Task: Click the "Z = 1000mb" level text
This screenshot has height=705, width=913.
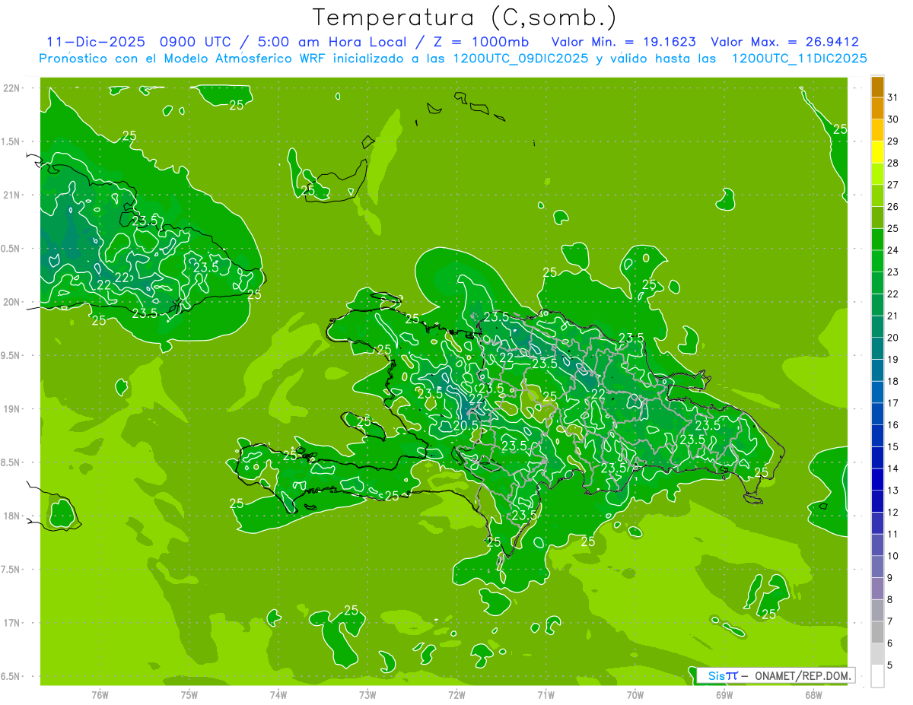Action: click(x=482, y=42)
